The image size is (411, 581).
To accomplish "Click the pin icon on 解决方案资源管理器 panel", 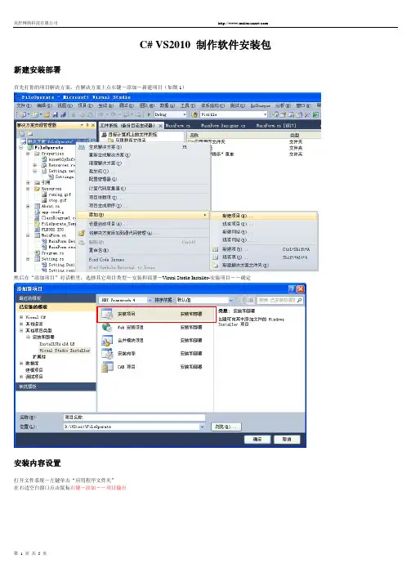I will pos(87,125).
